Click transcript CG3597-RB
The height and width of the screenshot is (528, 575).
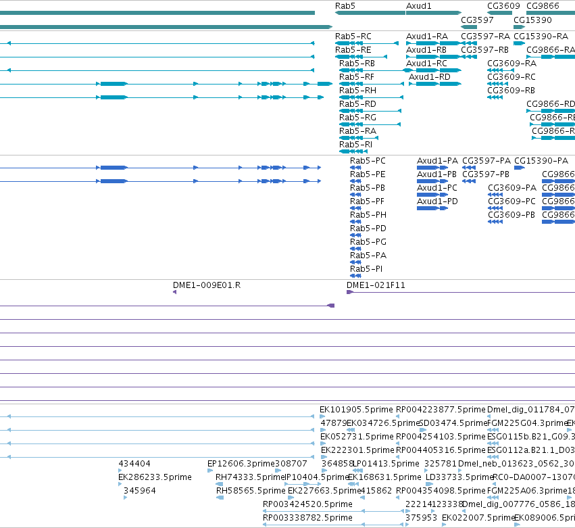(x=484, y=50)
